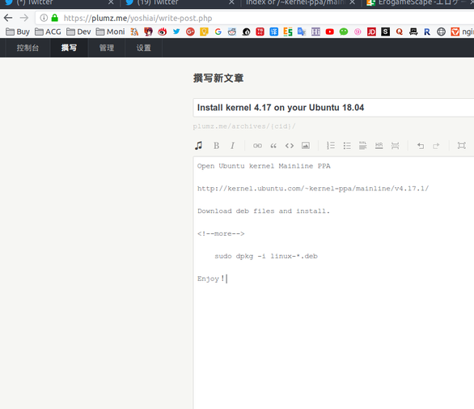Insert bulleted list in editor
Viewport: 474px width, 409px height.
[347, 146]
